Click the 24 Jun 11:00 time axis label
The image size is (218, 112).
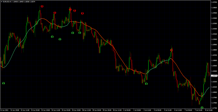pyautogui.click(x=56, y=110)
